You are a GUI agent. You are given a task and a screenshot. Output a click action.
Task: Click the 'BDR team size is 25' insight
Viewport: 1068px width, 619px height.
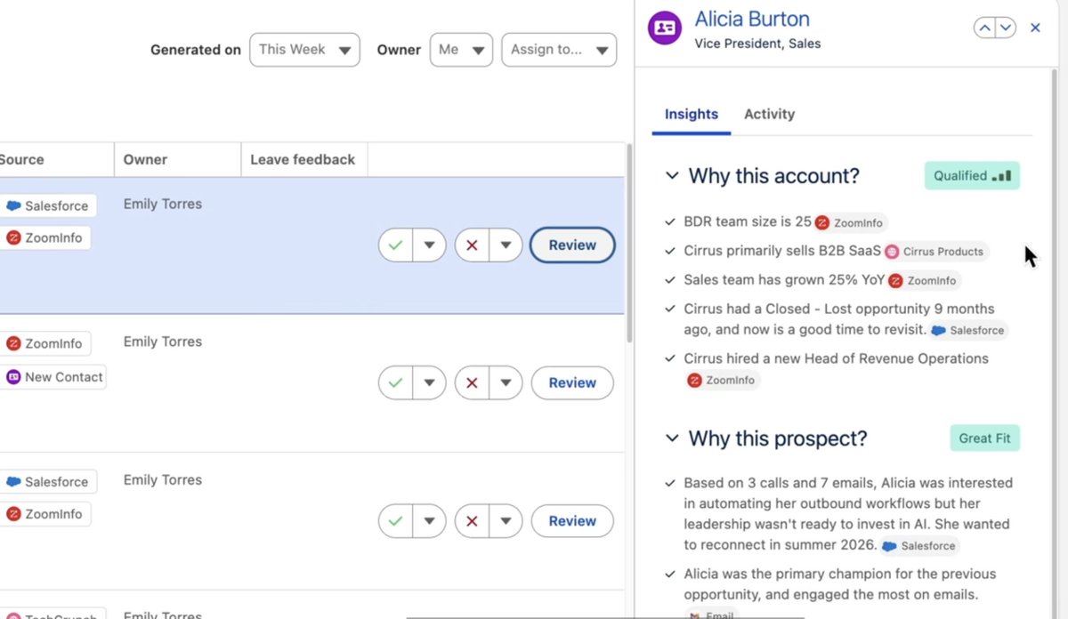[748, 222]
